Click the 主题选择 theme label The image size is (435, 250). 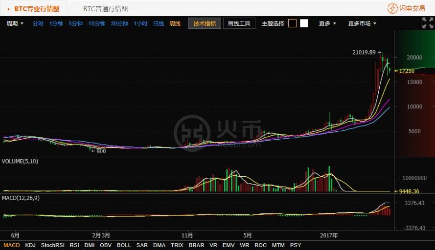(x=273, y=23)
